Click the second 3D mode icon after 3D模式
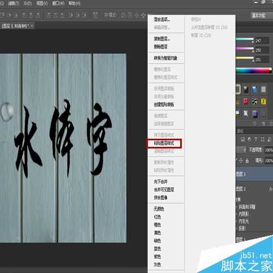This screenshot has width=273, height=273. [x=130, y=15]
